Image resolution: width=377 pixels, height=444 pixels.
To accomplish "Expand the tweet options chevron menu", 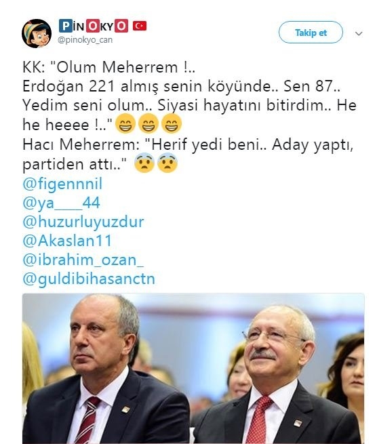I will pos(359,34).
